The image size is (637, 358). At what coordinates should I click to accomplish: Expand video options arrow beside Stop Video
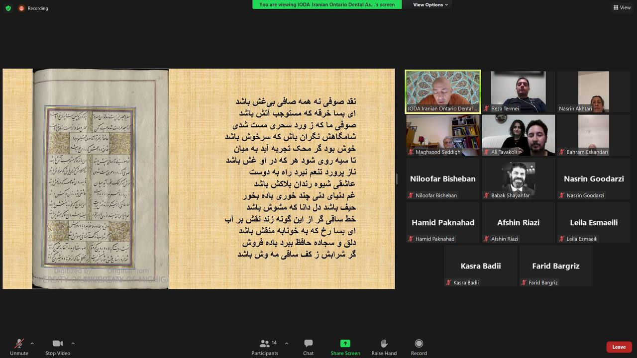tap(73, 343)
